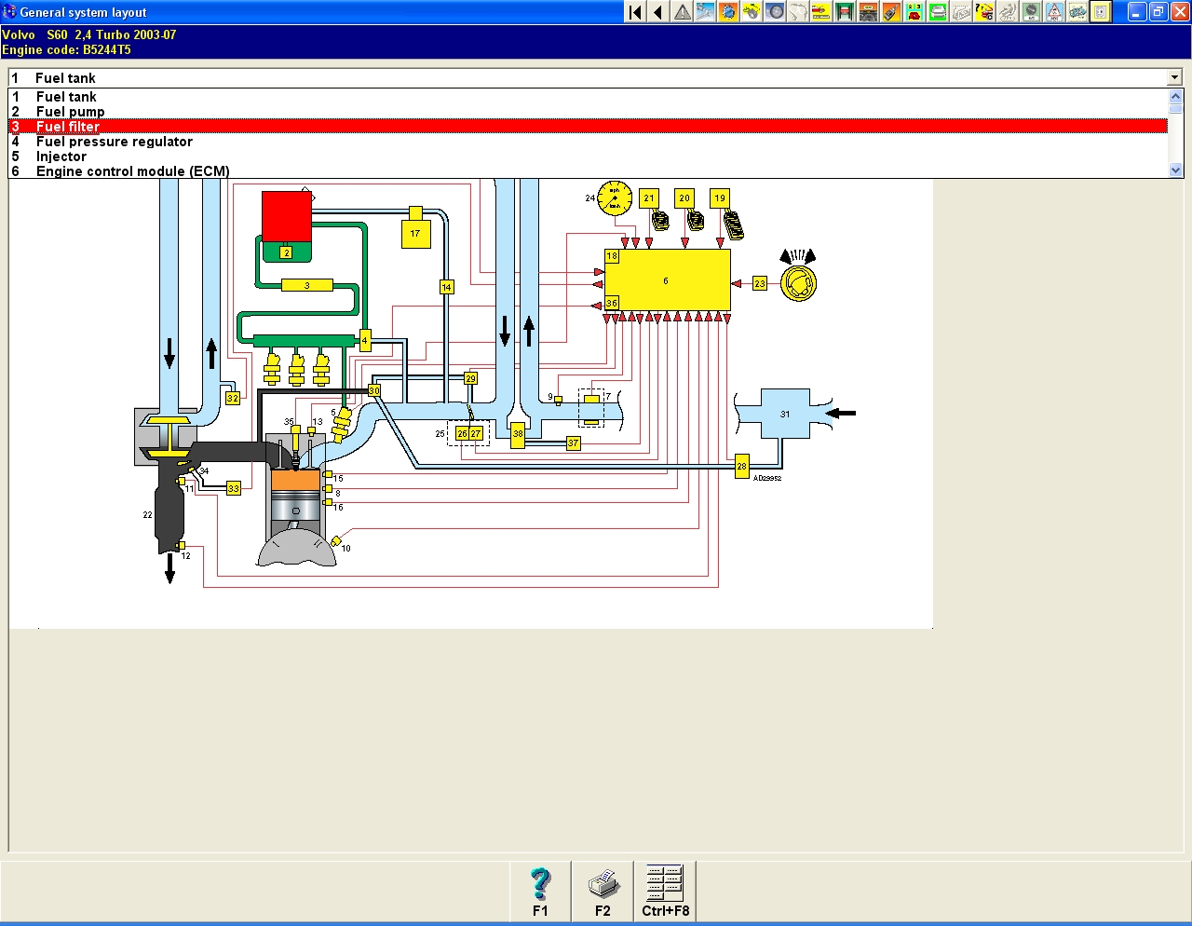The height and width of the screenshot is (926, 1192).
Task: Click the 'Volvo S60 2,4 Turbo 2003-07' header
Action: click(x=89, y=34)
